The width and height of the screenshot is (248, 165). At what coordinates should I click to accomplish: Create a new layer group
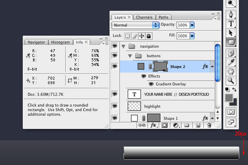coord(187,125)
